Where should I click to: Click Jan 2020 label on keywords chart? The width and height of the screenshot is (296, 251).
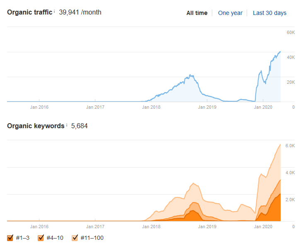click(x=263, y=227)
